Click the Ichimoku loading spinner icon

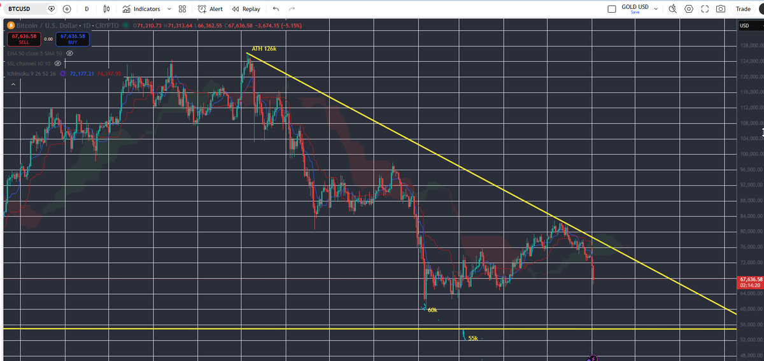[63, 74]
